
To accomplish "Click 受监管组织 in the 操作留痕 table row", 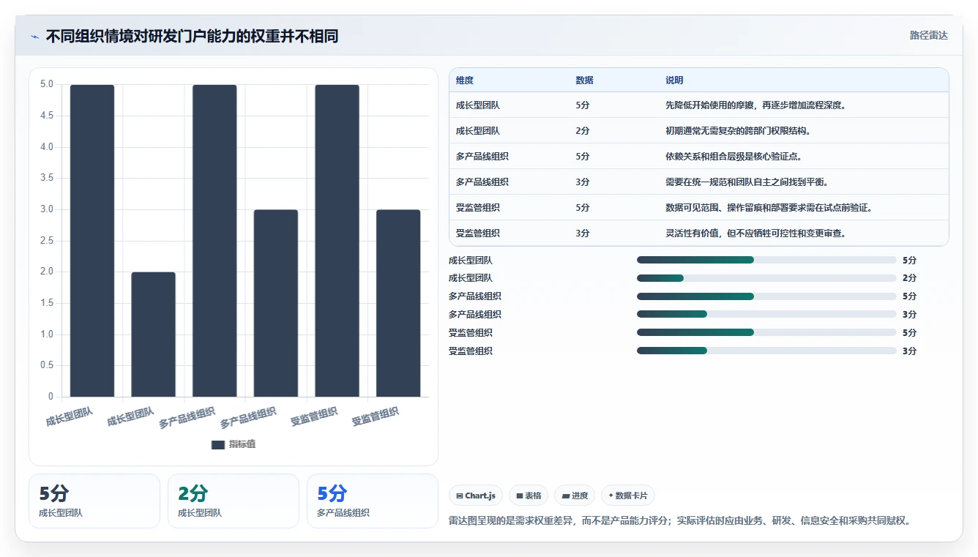I will [478, 208].
